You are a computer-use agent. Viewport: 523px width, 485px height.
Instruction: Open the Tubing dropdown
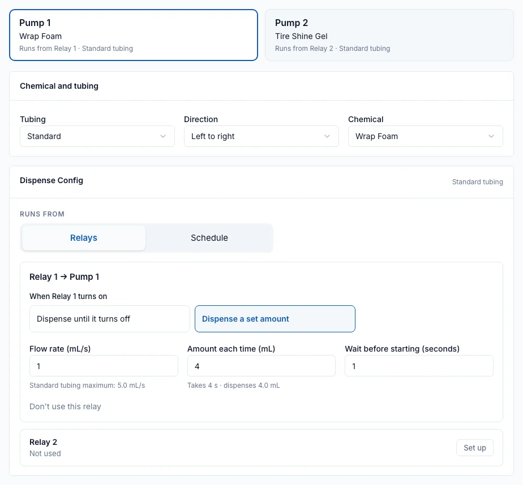[x=97, y=136]
